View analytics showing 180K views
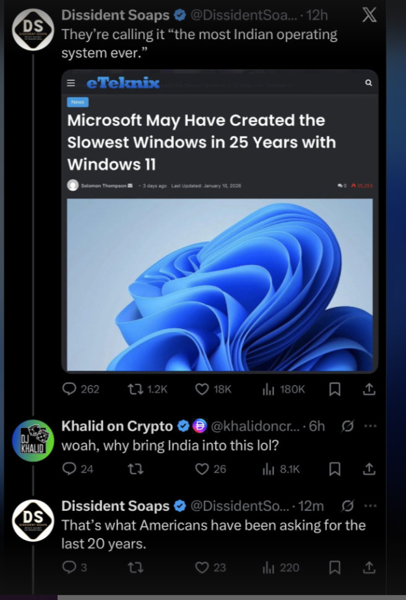 (x=269, y=389)
